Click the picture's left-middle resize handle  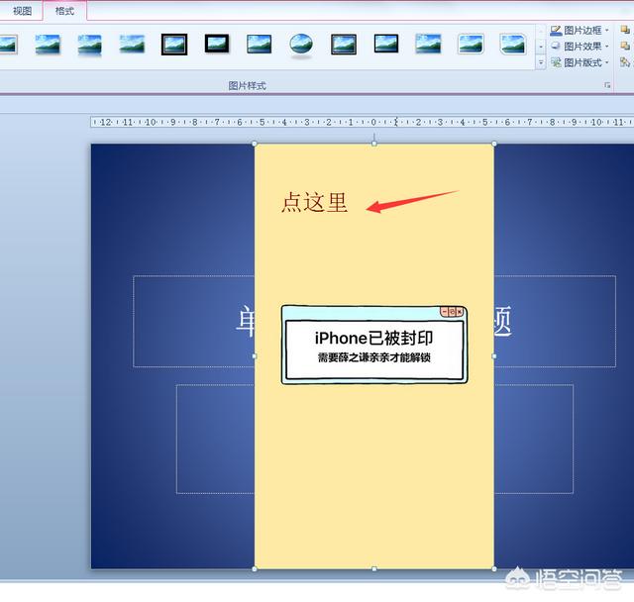(x=255, y=356)
